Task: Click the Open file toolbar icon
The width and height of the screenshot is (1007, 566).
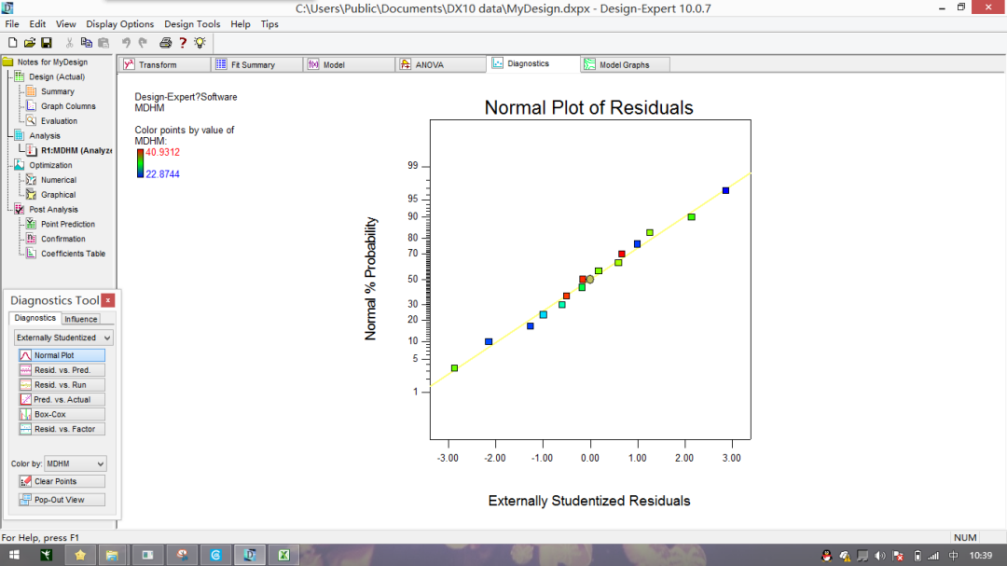Action: click(30, 43)
